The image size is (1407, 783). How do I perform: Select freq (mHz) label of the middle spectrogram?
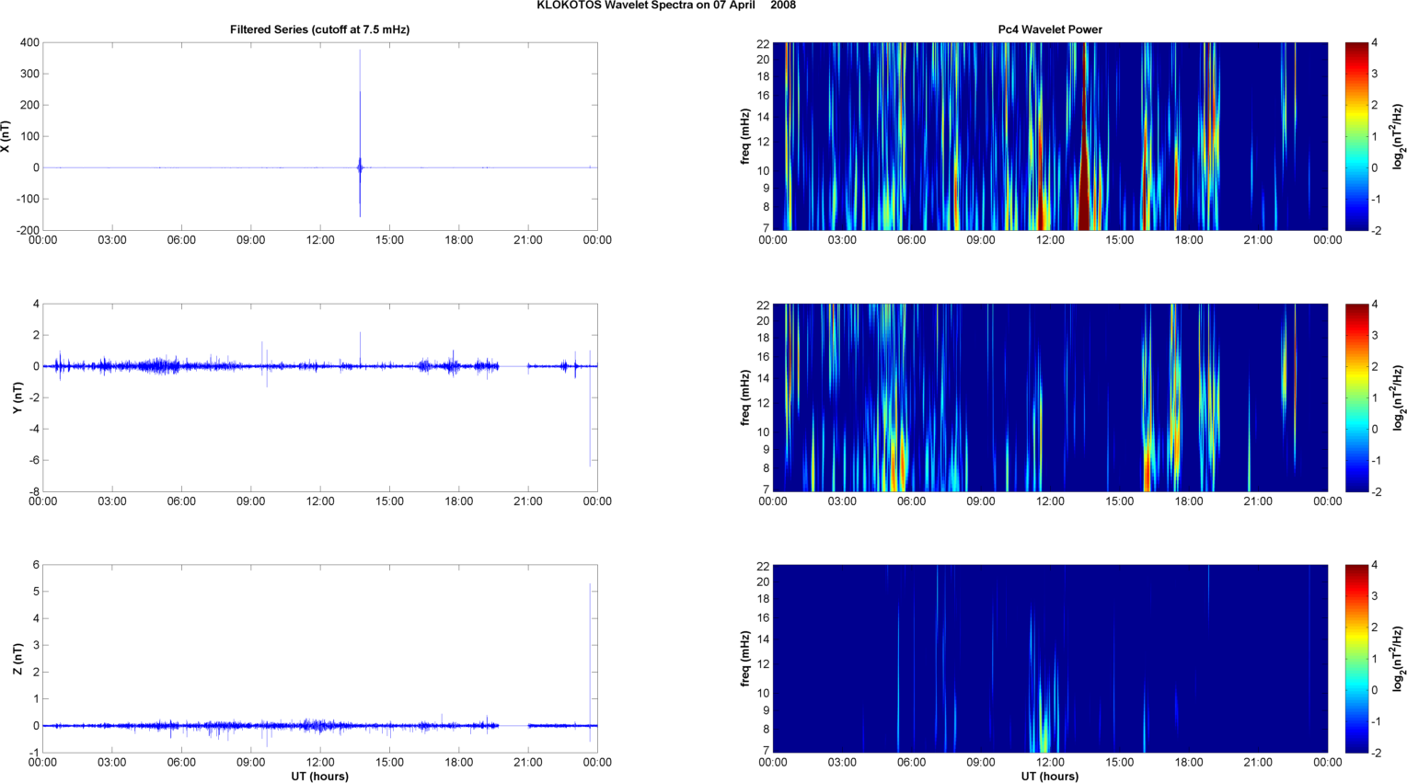pos(744,397)
